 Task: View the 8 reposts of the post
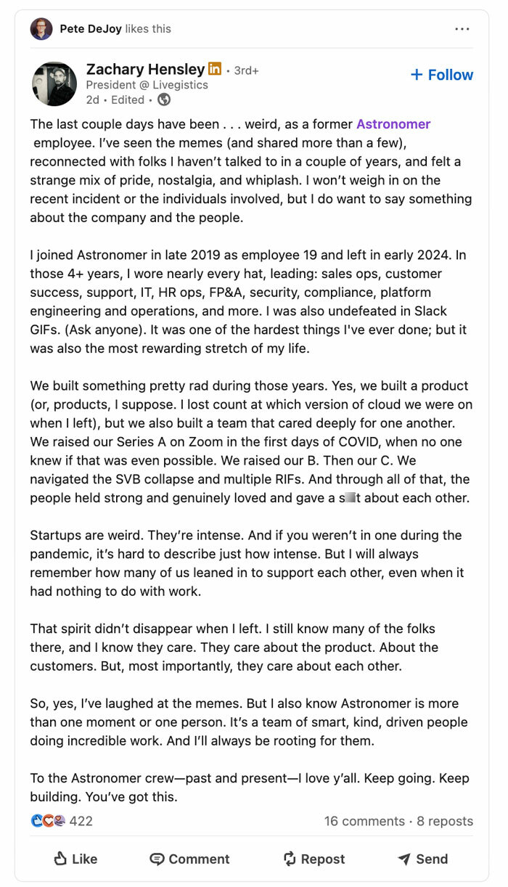tap(444, 821)
